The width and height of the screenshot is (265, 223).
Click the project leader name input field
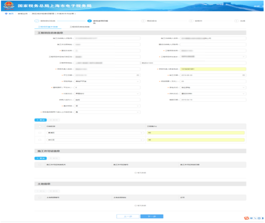tap(107, 69)
